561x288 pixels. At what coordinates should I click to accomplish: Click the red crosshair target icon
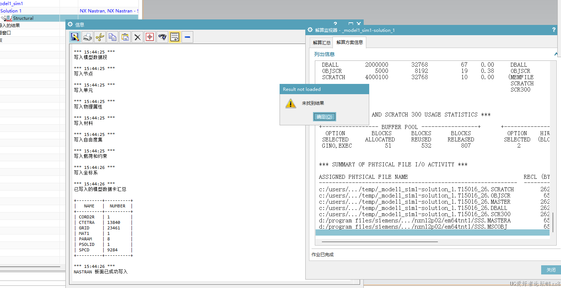pyautogui.click(x=150, y=37)
